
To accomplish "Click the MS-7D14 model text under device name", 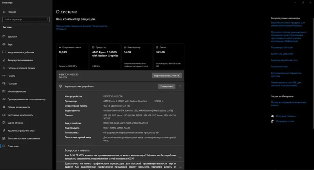I will 63,78.
